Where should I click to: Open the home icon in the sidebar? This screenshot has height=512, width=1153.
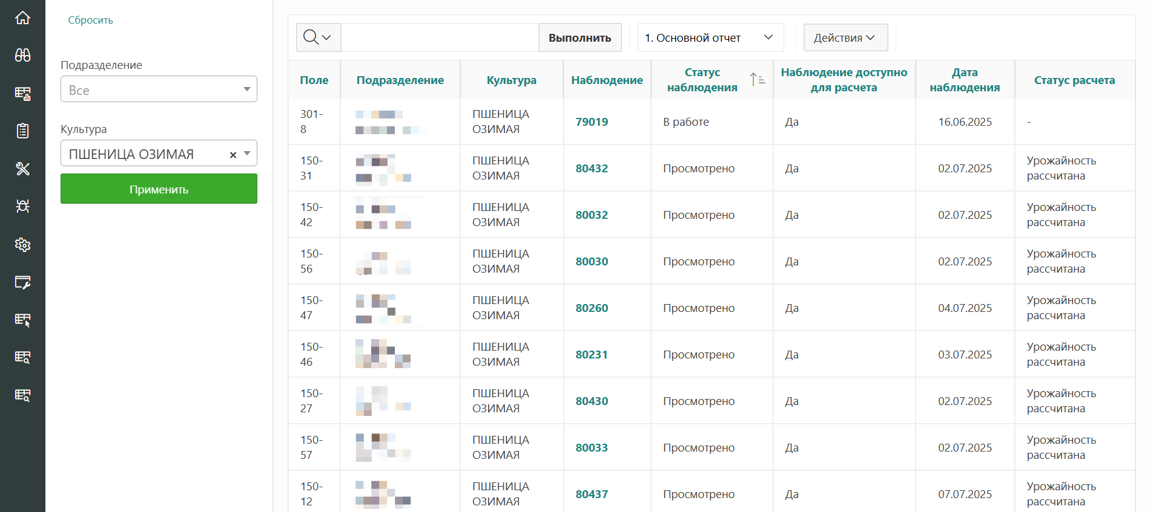coord(22,18)
